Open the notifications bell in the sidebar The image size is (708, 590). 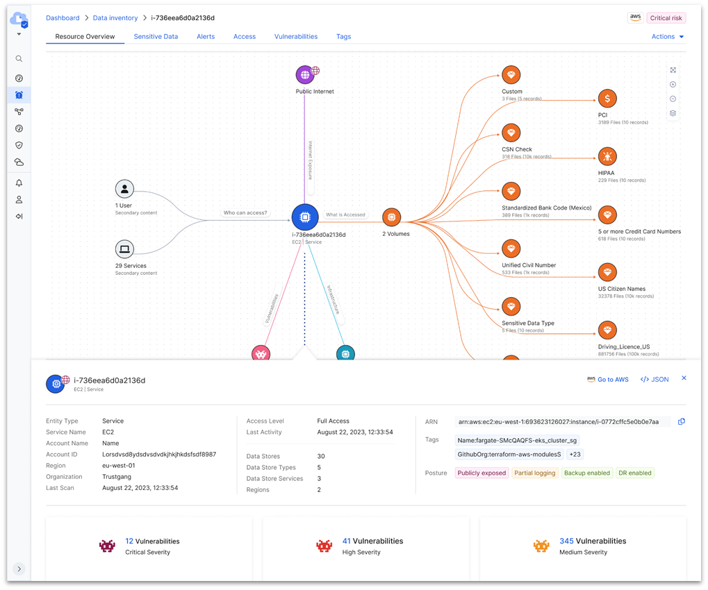pos(19,183)
